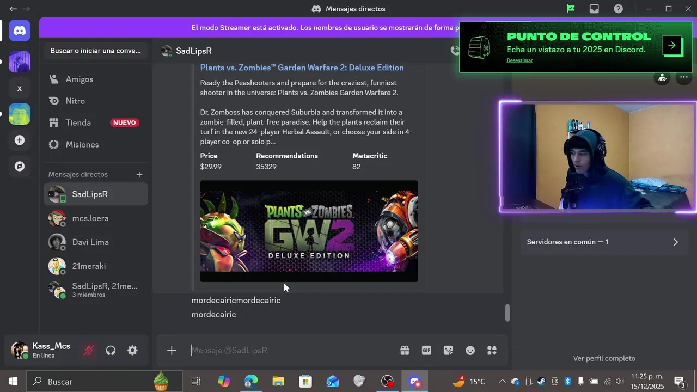Viewport: 697px width, 392px height.
Task: Toggle the muted microphone button
Action: (89, 351)
